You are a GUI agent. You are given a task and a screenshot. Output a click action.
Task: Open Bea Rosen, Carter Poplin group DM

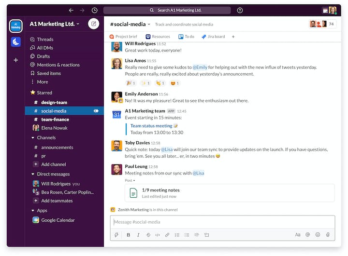pyautogui.click(x=64, y=192)
